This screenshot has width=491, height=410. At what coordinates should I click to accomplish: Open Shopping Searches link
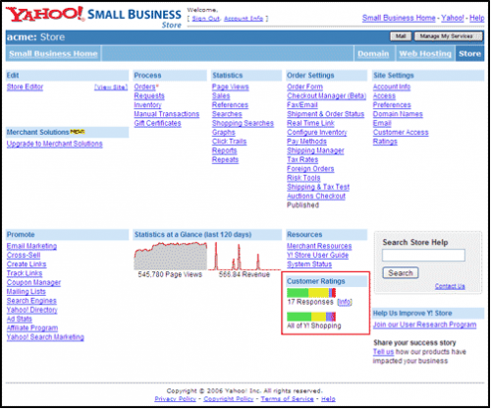coord(243,123)
